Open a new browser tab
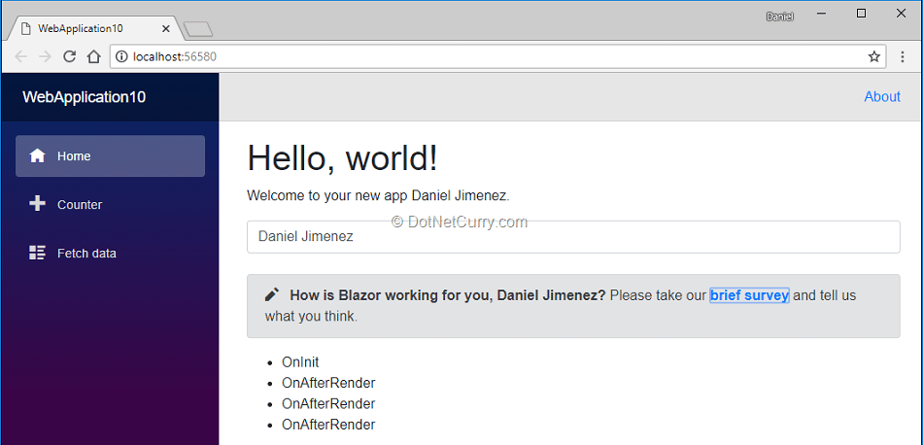The height and width of the screenshot is (445, 923). [198, 29]
